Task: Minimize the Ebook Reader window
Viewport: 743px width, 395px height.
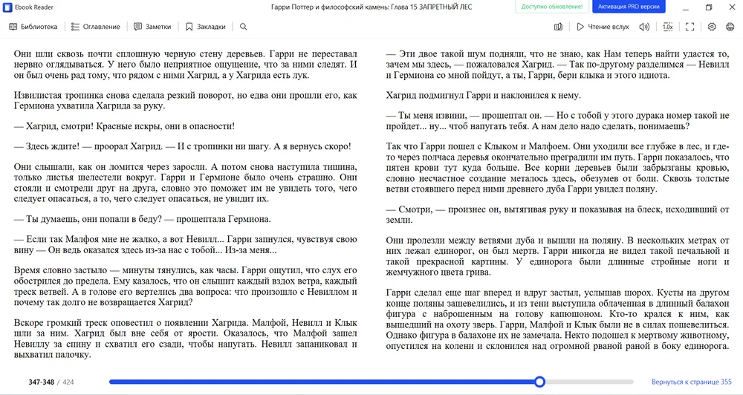Action: 686,7
